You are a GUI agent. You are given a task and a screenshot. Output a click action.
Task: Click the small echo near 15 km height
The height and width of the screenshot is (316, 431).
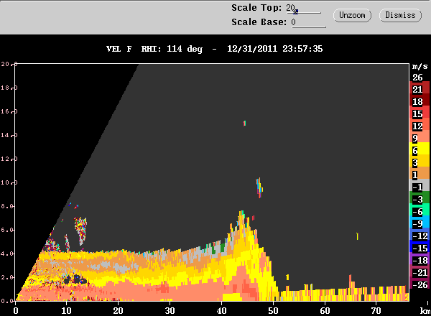click(244, 123)
